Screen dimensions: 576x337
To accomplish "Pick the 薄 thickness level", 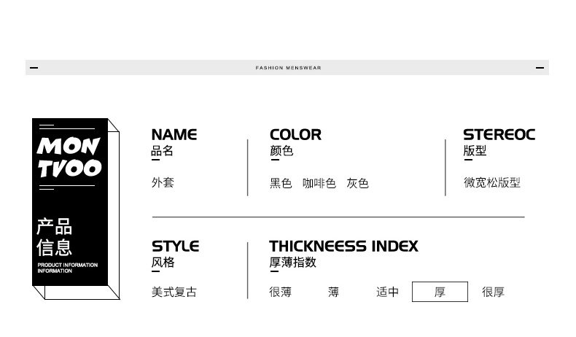I will (x=333, y=293).
